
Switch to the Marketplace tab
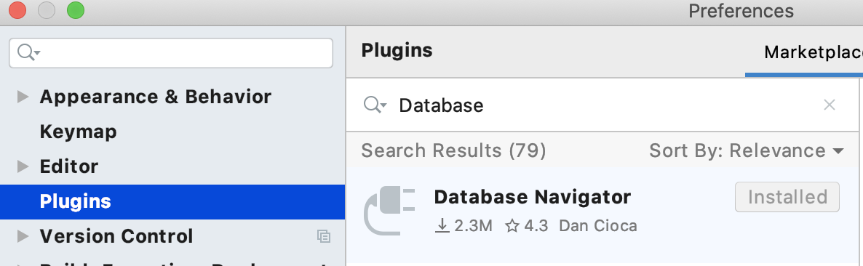(x=814, y=53)
